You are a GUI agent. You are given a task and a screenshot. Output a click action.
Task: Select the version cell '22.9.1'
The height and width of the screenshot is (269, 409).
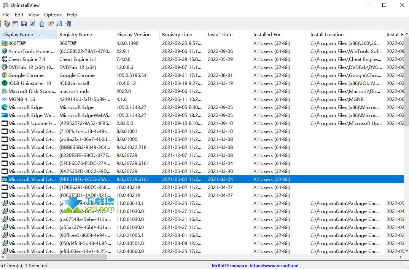tap(123, 51)
